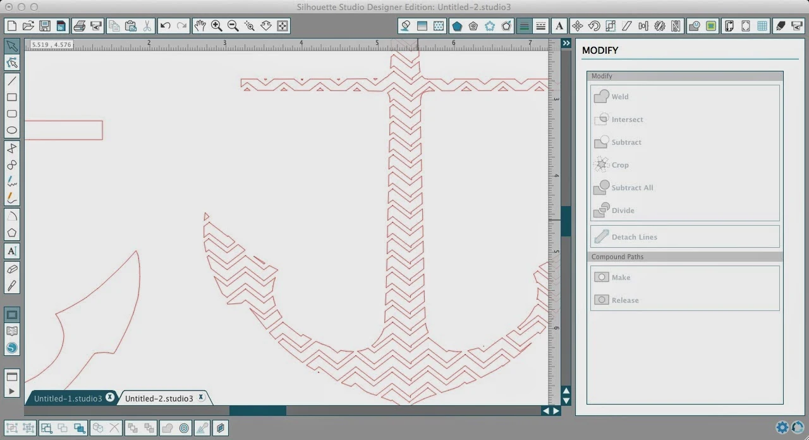Activate the Zoom In tool
The width and height of the screenshot is (809, 440).
216,26
